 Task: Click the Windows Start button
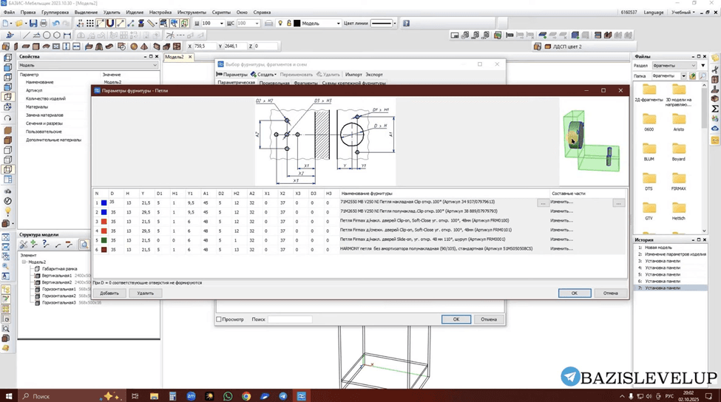click(8, 396)
